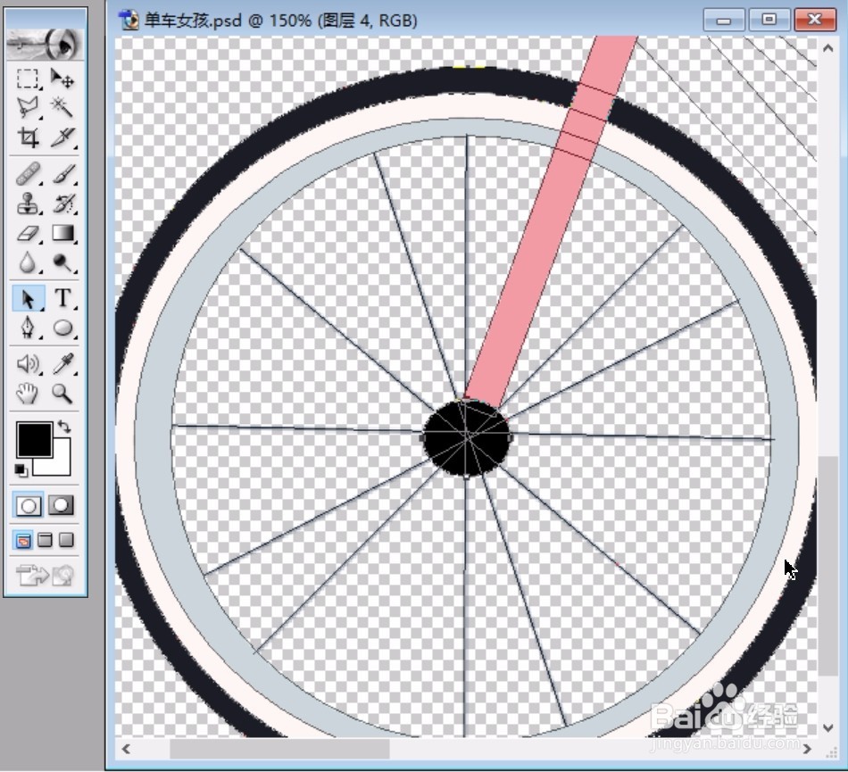The height and width of the screenshot is (772, 848).
Task: Select the Path Selection arrow tool
Action: (x=28, y=298)
